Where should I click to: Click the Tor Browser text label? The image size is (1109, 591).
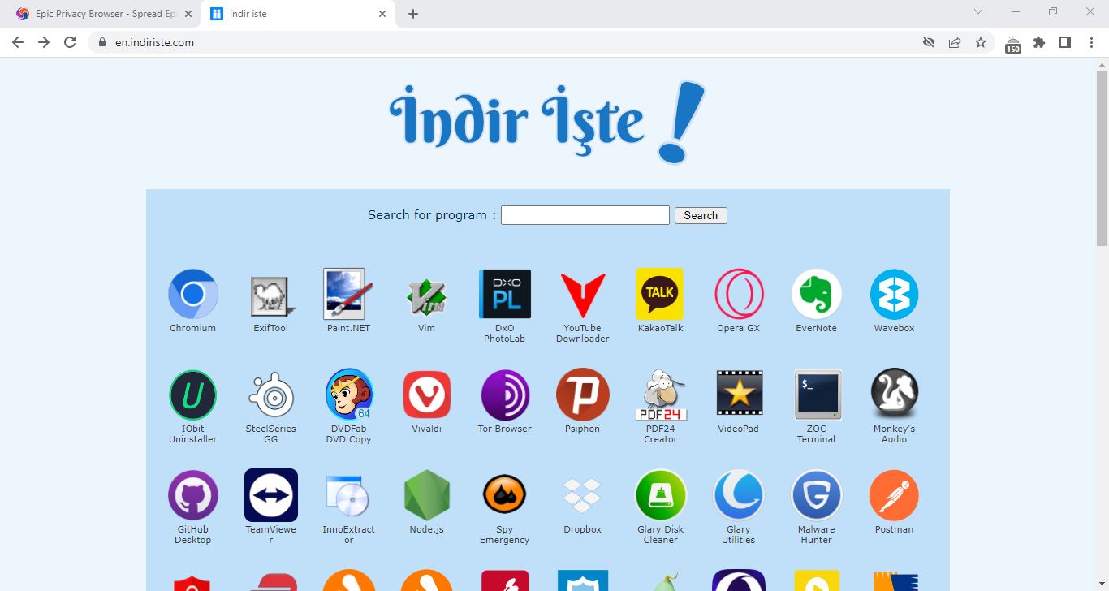(505, 429)
